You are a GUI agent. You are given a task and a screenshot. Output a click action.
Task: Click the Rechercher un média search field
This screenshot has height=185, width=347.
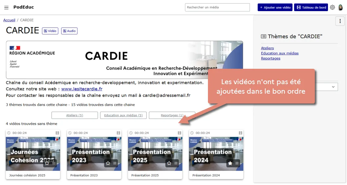click(217, 7)
